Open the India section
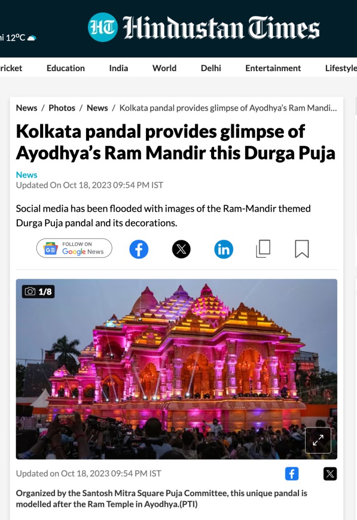Image resolution: width=357 pixels, height=520 pixels. pyautogui.click(x=118, y=68)
